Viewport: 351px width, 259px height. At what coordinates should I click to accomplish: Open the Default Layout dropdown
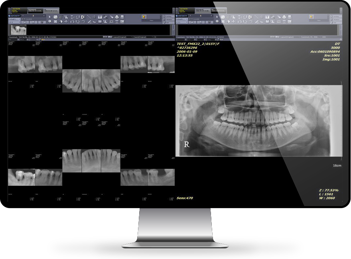click(x=14, y=19)
